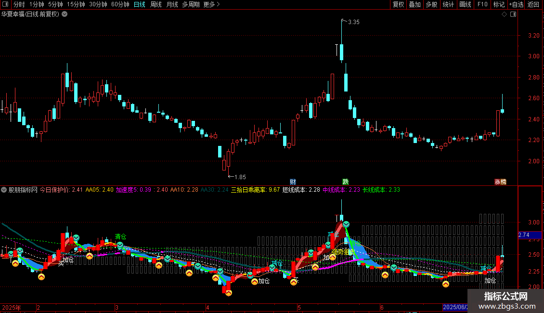Viewport: 544px width, 313px height.
Task: Click the AA10: 2.28 readout
Action: (184, 190)
